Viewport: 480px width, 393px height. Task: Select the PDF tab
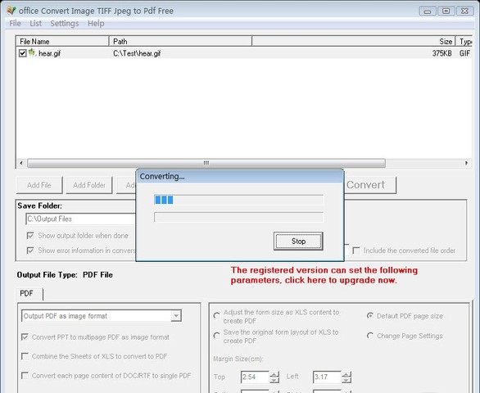pyautogui.click(x=29, y=294)
